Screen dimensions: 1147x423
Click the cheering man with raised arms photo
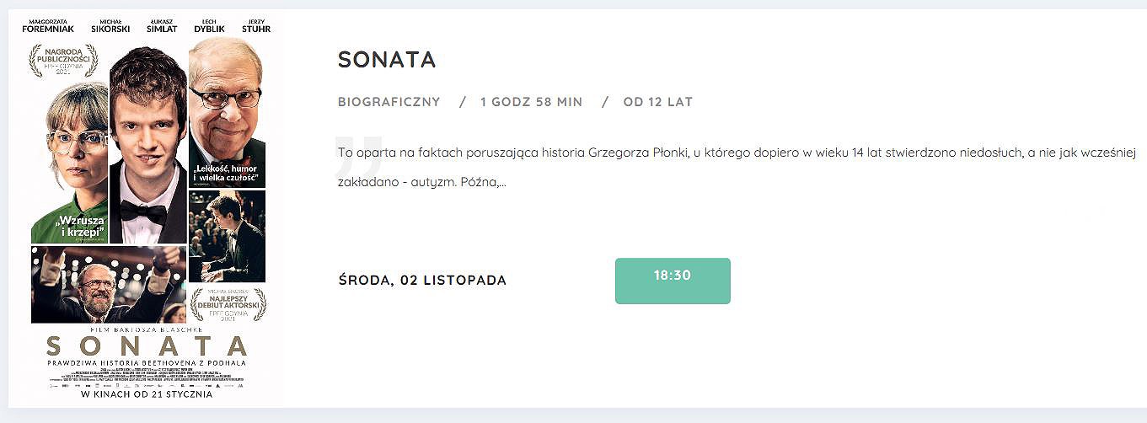point(109,285)
